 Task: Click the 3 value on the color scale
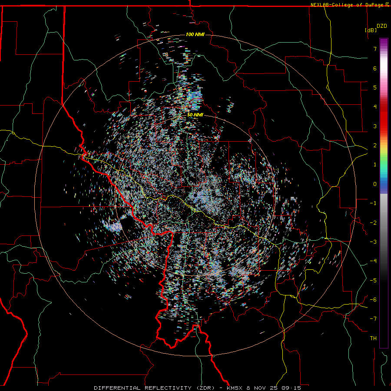tap(375, 126)
